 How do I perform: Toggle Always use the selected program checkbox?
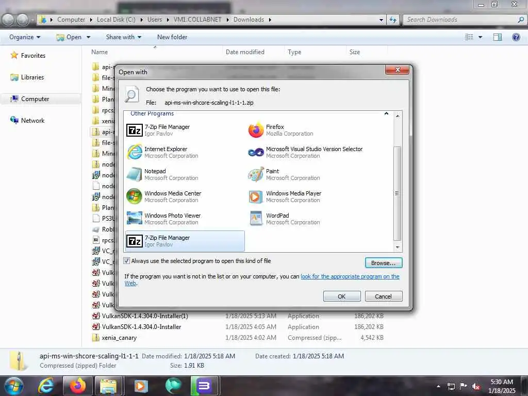(x=127, y=260)
